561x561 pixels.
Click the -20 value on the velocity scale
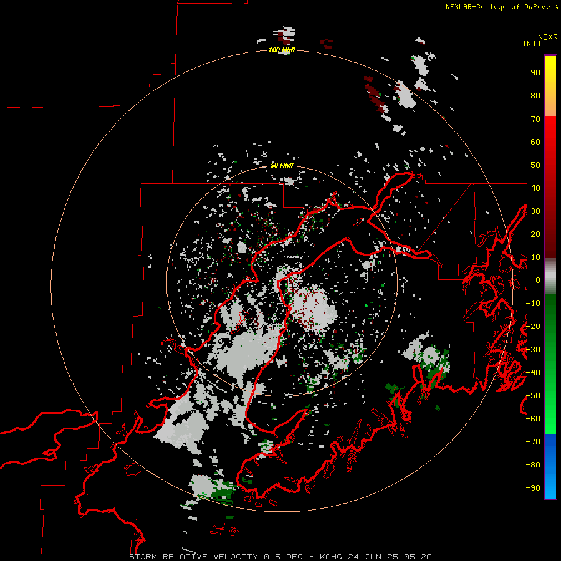point(533,327)
